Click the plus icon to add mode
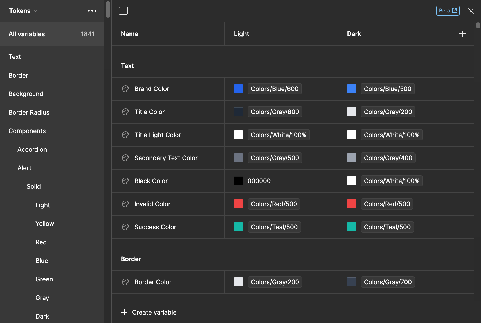 pyautogui.click(x=462, y=34)
